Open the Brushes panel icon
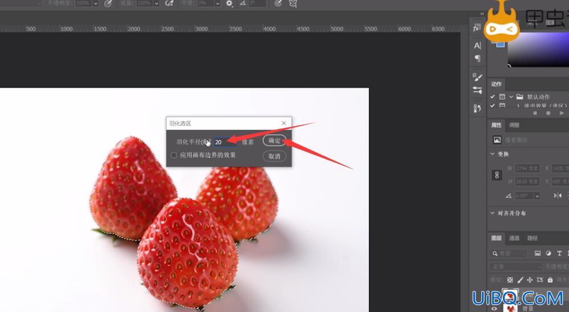Image resolution: width=569 pixels, height=312 pixels. point(477,77)
